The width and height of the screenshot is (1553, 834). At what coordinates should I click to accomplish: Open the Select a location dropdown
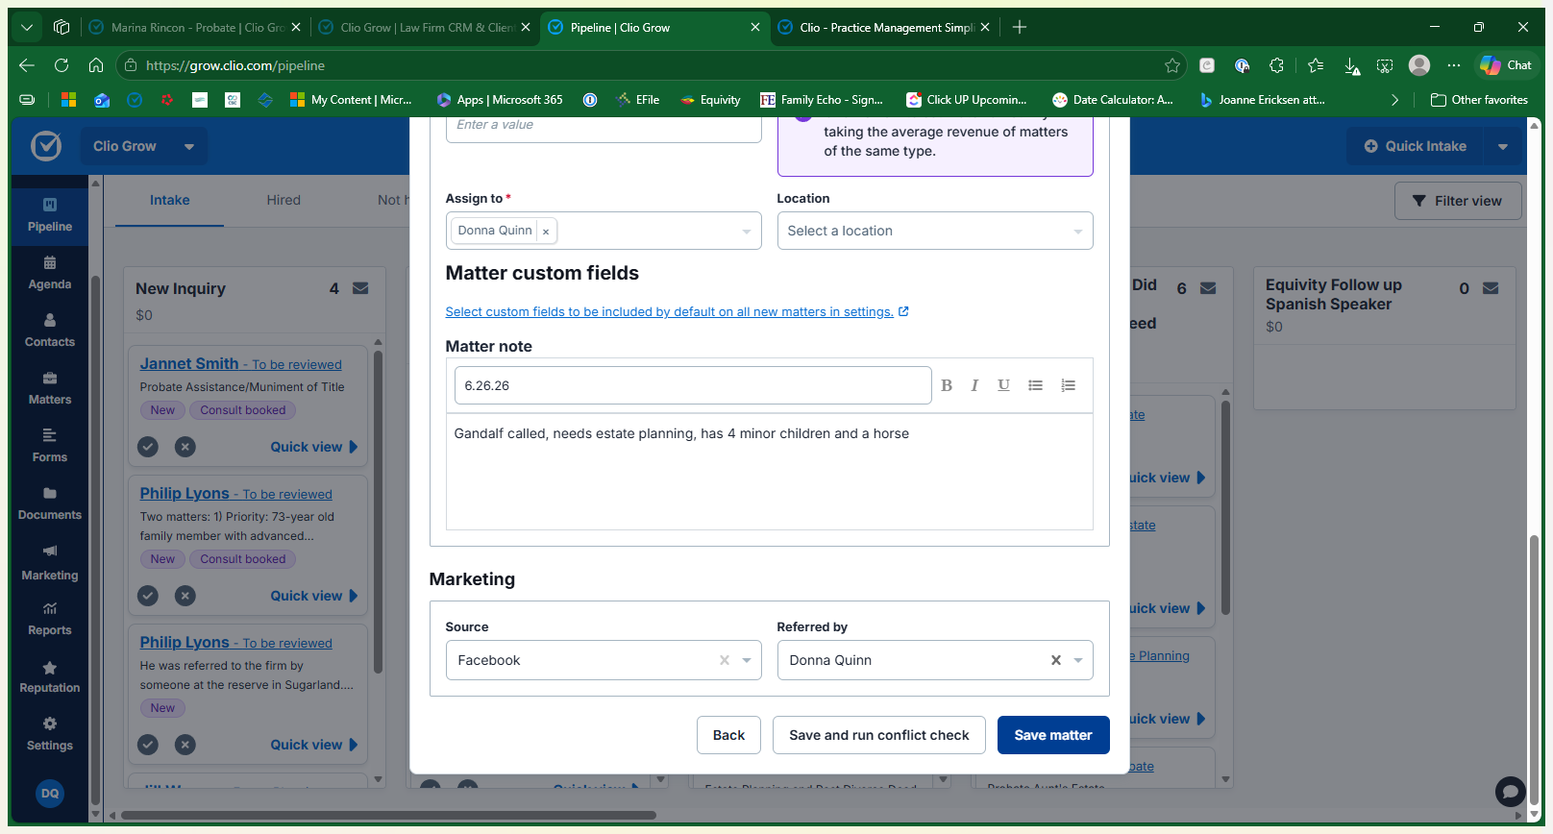935,231
